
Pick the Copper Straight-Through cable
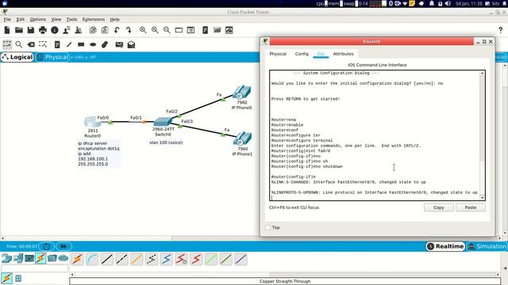point(107,259)
